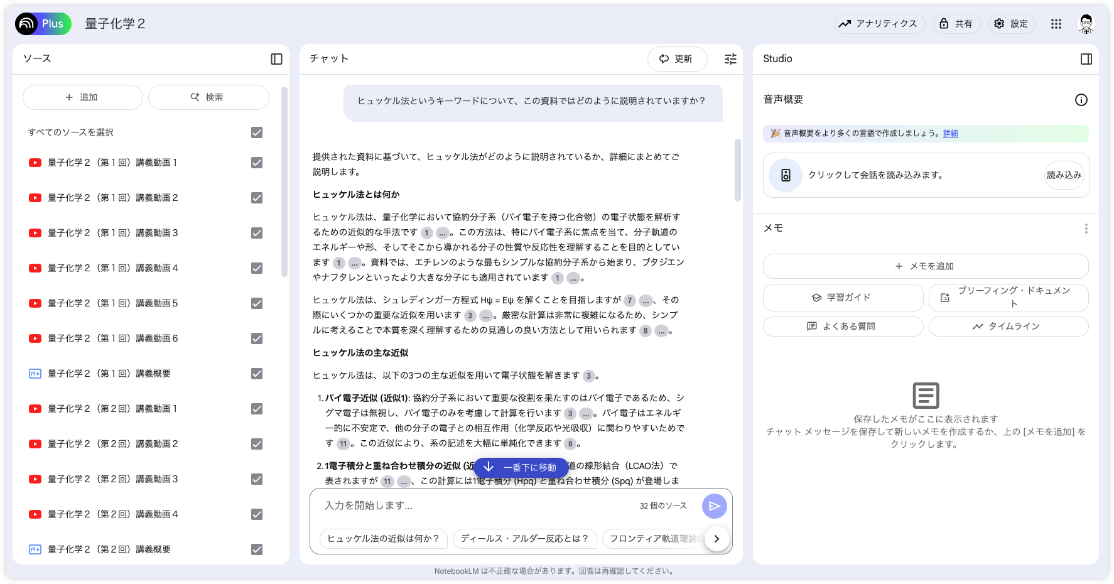Screen dimensions: 1114x584
Task: Click YouTube icon of 第1回 講義動画1
Action: click(x=35, y=163)
